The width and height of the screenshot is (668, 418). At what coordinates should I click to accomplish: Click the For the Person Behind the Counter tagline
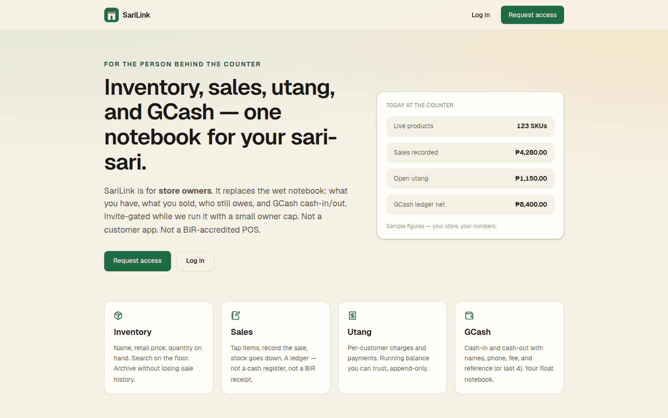pyautogui.click(x=182, y=64)
